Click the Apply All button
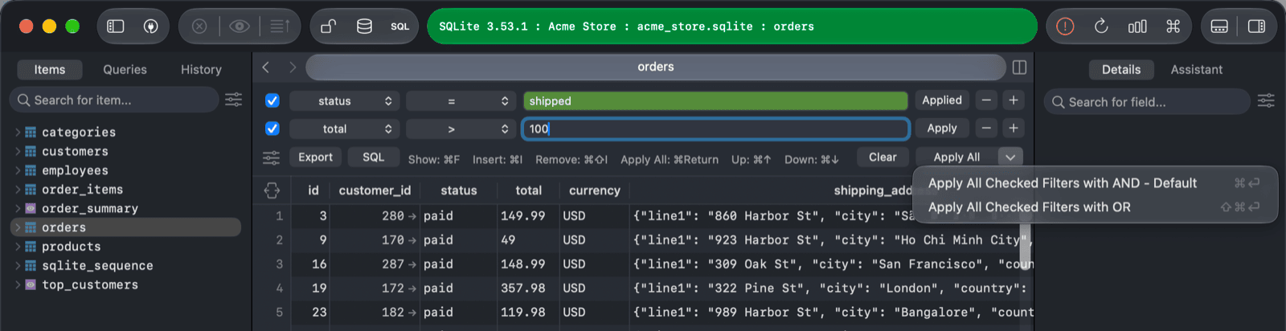1286x331 pixels. point(956,157)
